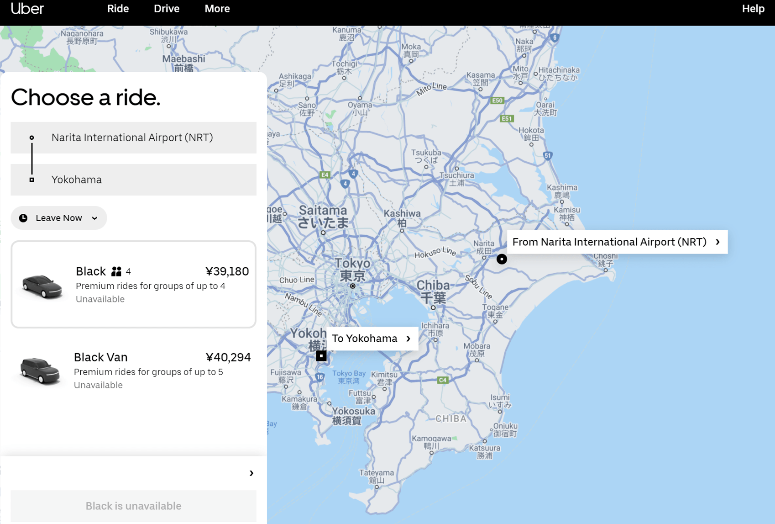This screenshot has width=775, height=524.
Task: Click the Black car thumbnail
Action: click(x=42, y=286)
